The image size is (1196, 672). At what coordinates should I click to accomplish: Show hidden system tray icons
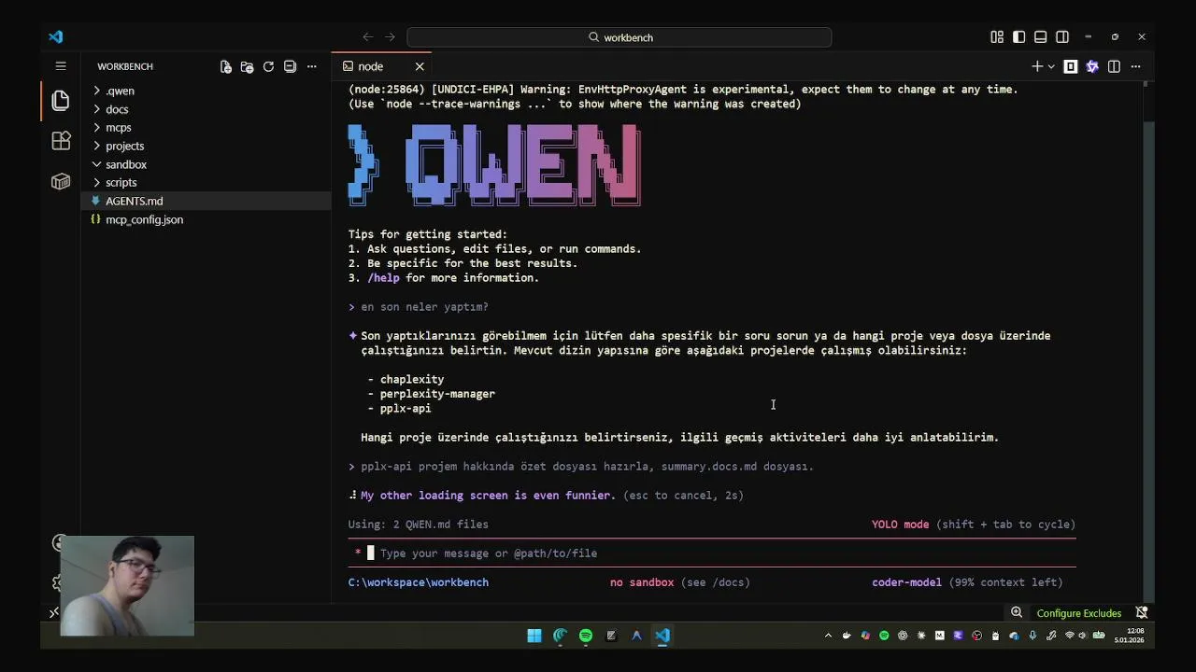click(828, 636)
